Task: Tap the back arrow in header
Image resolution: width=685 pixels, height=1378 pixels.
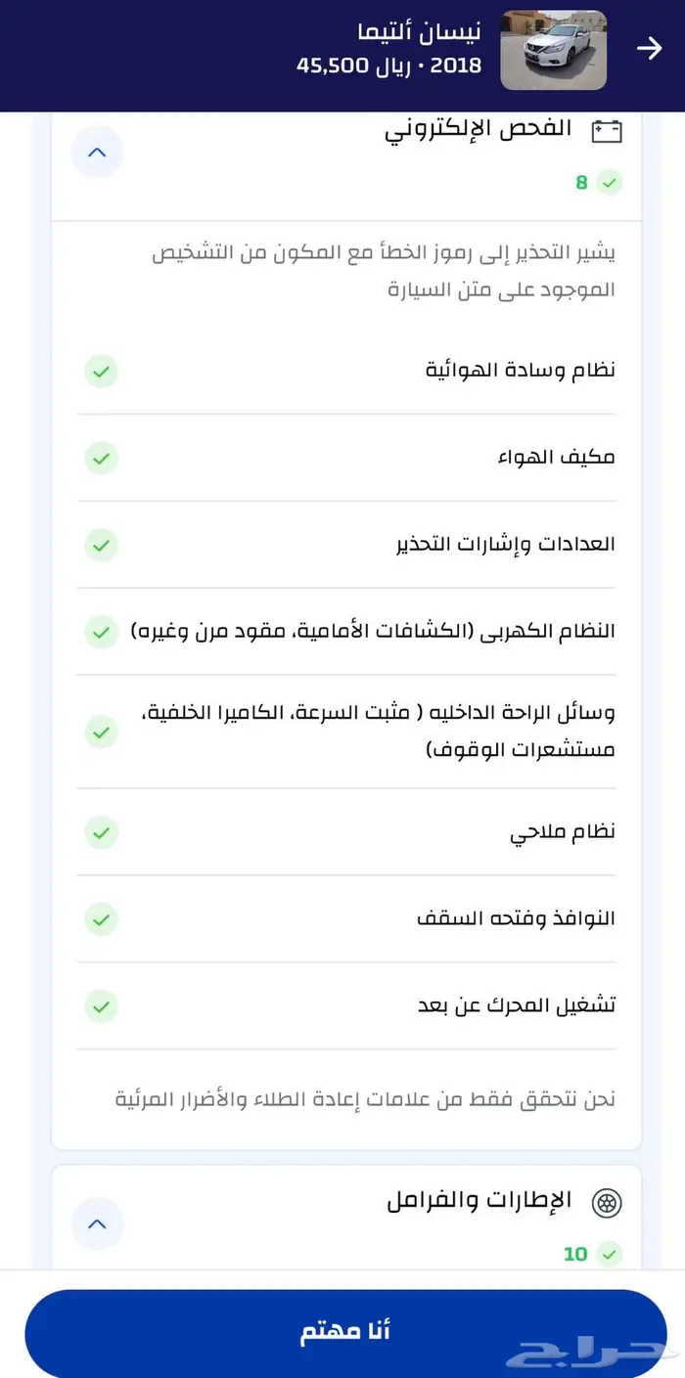Action: [650, 49]
